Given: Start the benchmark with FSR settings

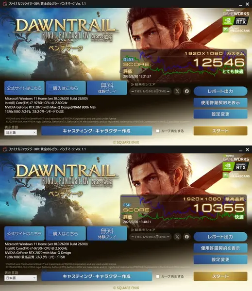Looking at the screenshot, I should 220,276.
